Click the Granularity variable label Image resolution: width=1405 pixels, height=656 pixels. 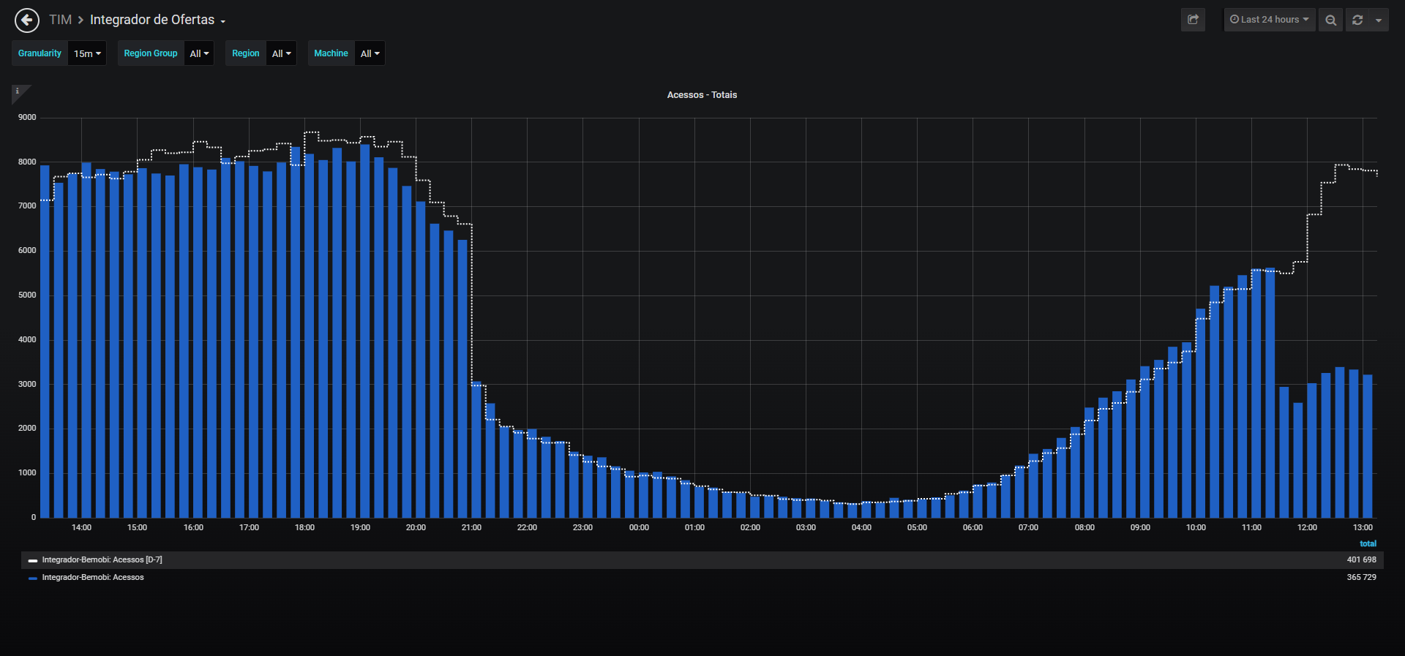(x=40, y=53)
